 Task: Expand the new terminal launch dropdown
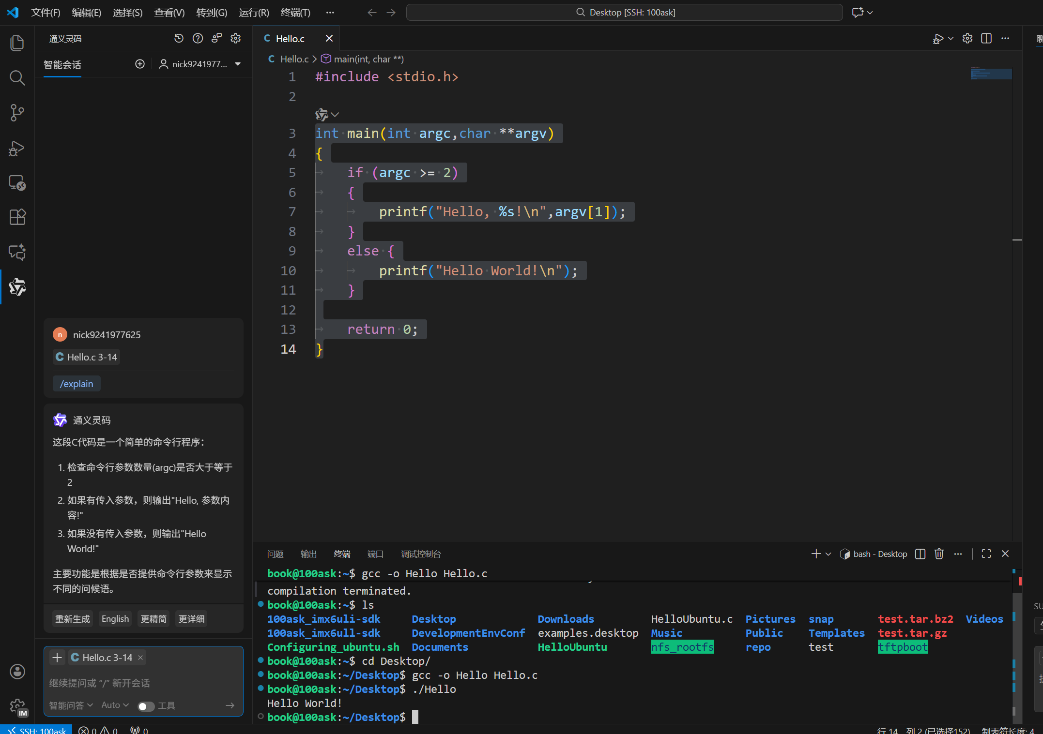[x=828, y=554]
